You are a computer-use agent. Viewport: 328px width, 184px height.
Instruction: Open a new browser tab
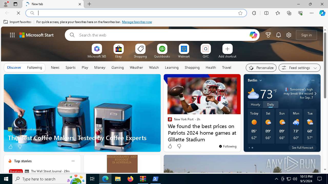coord(89,4)
